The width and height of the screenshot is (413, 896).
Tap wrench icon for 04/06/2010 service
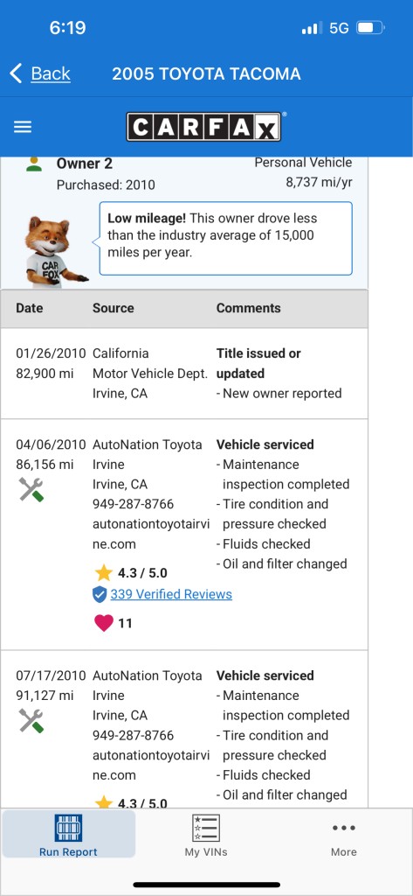point(31,490)
